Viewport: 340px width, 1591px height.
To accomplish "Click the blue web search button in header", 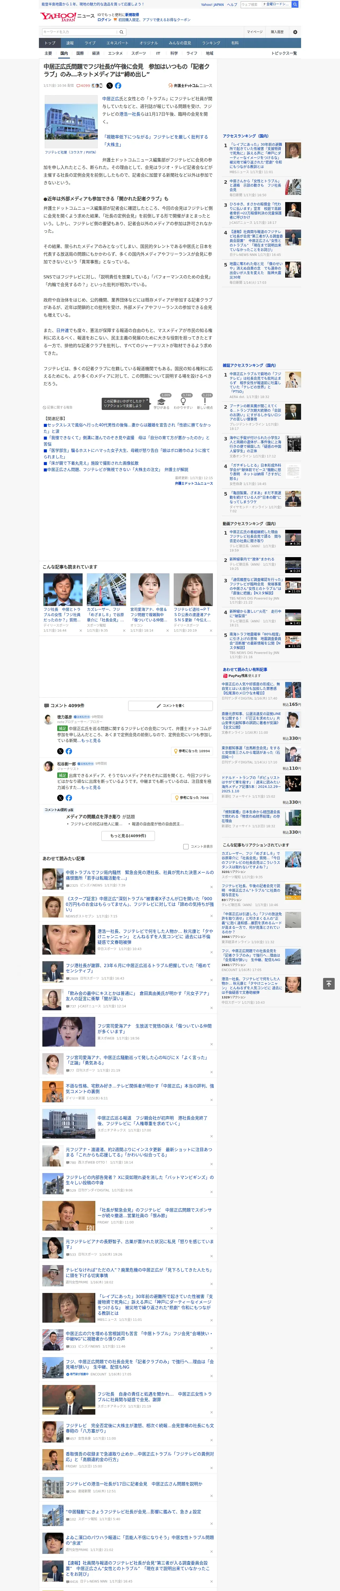I will click(x=295, y=4).
